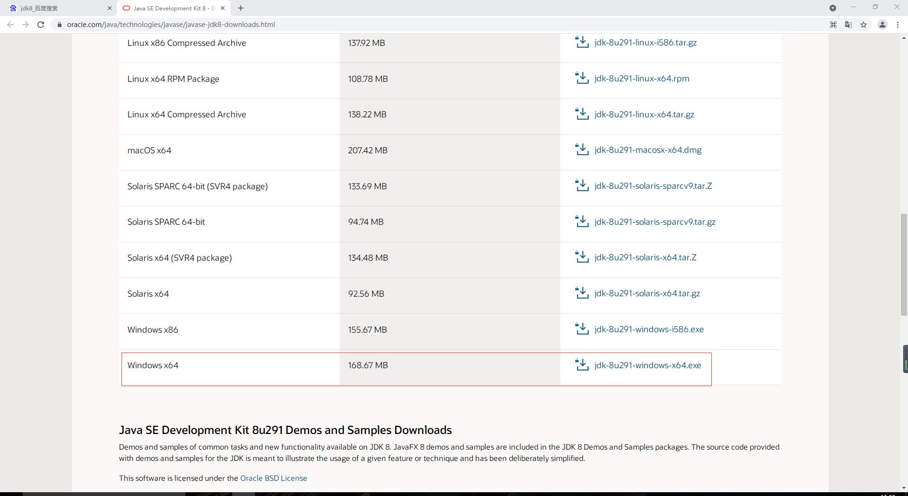Click download icon for jdk-8u291-linux-x64.tar.gz

(582, 114)
